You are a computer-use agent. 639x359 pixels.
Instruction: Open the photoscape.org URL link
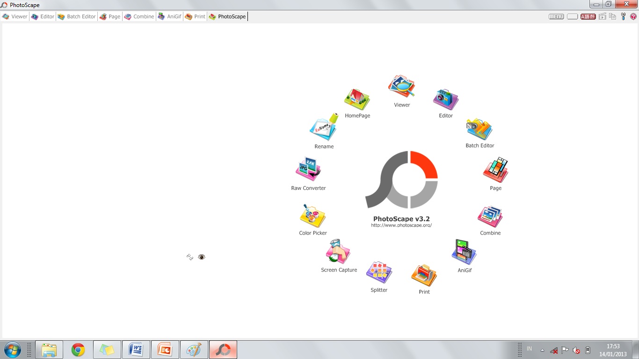pyautogui.click(x=401, y=225)
